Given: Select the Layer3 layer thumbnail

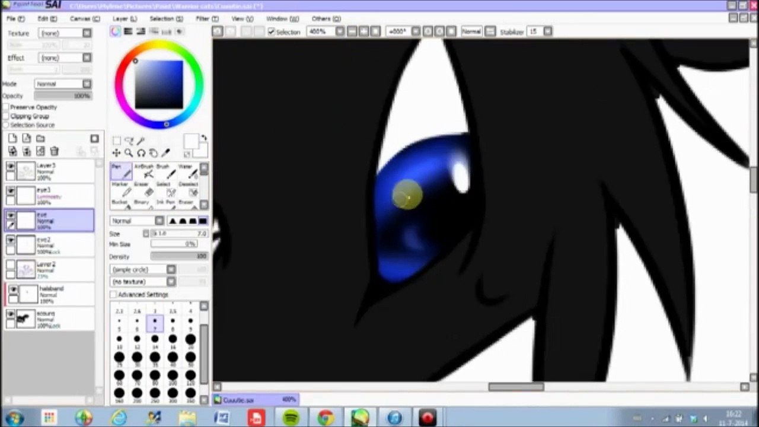Looking at the screenshot, I should click(25, 171).
